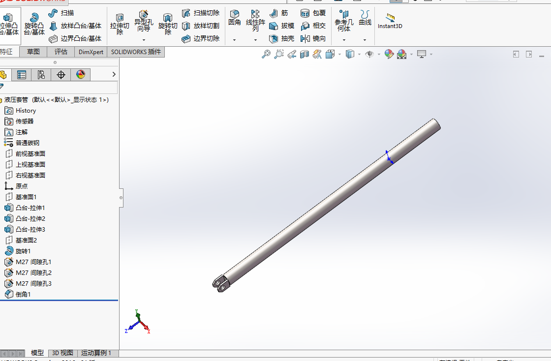The image size is (551, 361).
Task: Click the Swept Cut (扫描切除) tool
Action: pos(201,13)
